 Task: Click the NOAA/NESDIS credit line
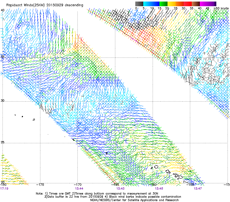pyautogui.click(x=134, y=200)
